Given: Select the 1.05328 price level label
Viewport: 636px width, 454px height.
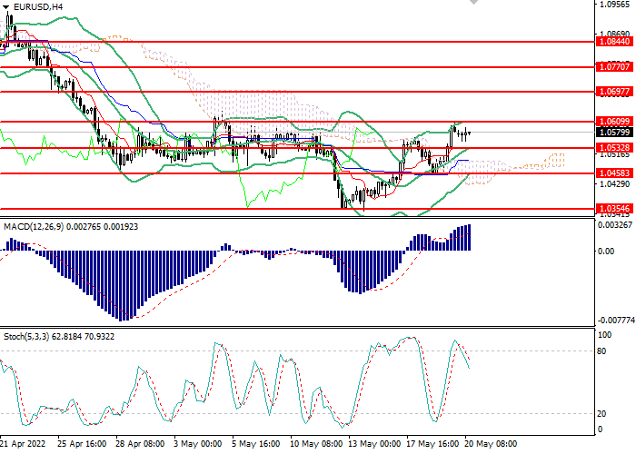Looking at the screenshot, I should point(615,148).
